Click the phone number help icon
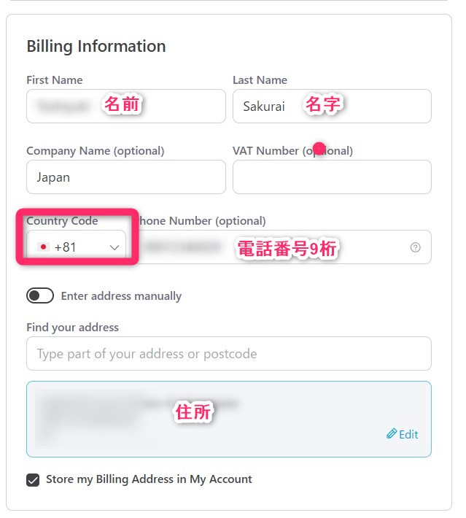The image size is (466, 518). [415, 247]
